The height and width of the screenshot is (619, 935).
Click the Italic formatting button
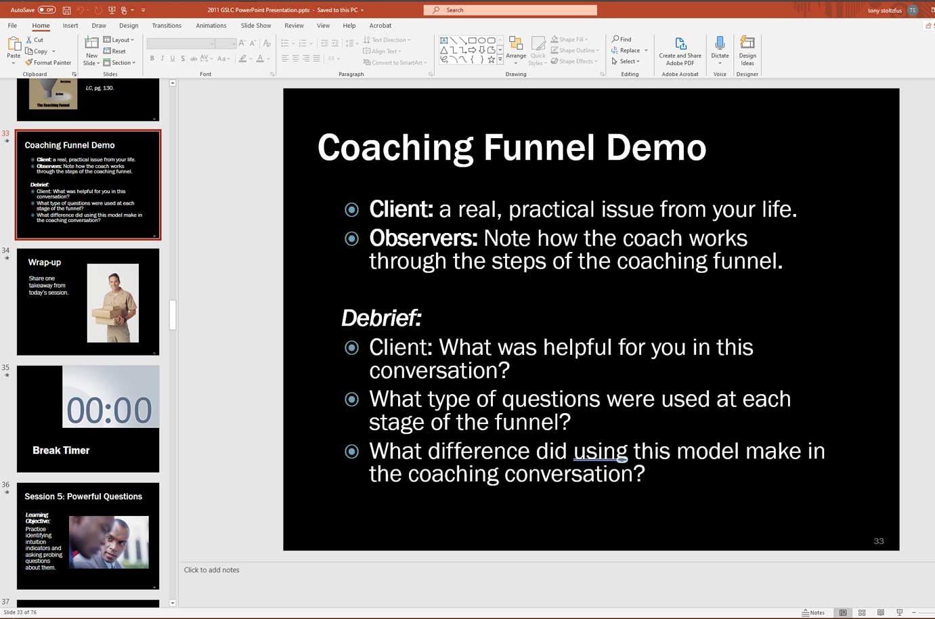pos(162,59)
